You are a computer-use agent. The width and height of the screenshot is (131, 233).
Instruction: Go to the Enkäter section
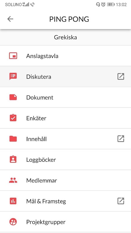coord(65,118)
